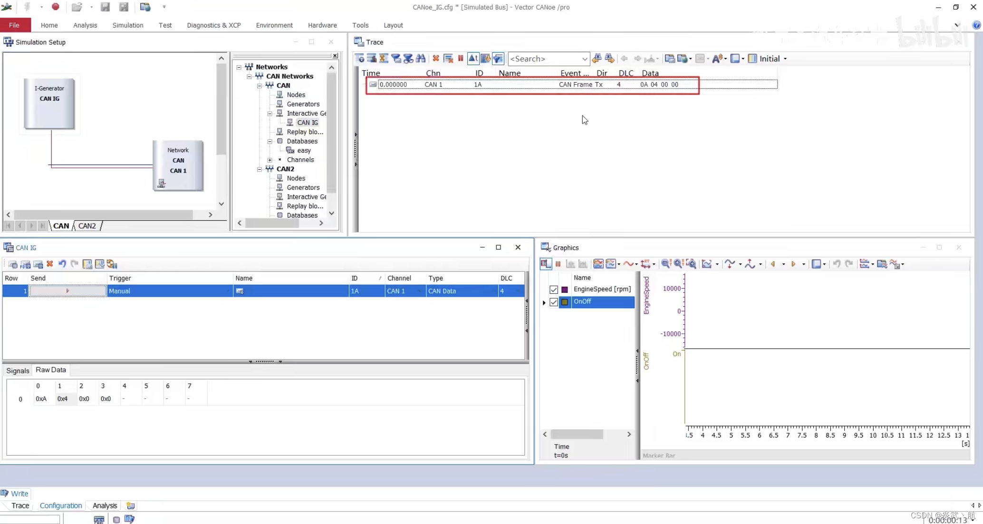Viewport: 983px width, 524px height.
Task: Expand the Channels tree node
Action: [270, 160]
